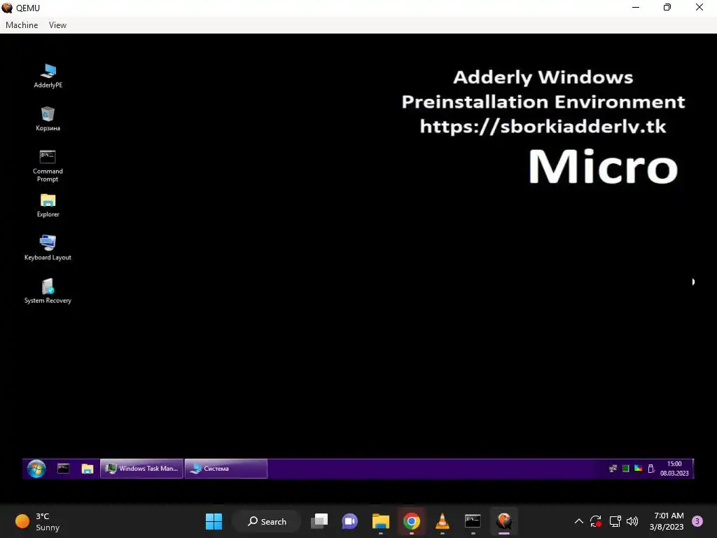The height and width of the screenshot is (538, 717).
Task: Open the guest Windows 7 Start orb
Action: pos(36,469)
